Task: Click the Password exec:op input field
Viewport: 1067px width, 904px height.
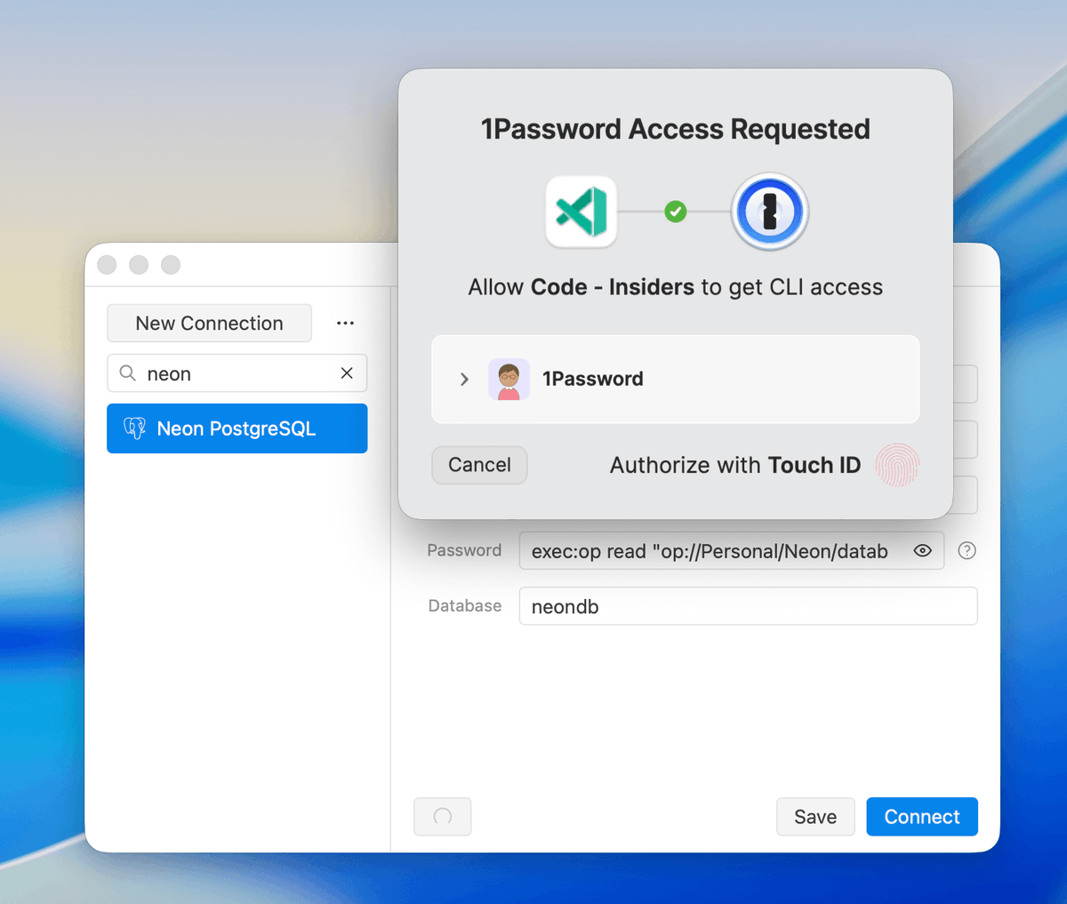Action: (x=732, y=551)
